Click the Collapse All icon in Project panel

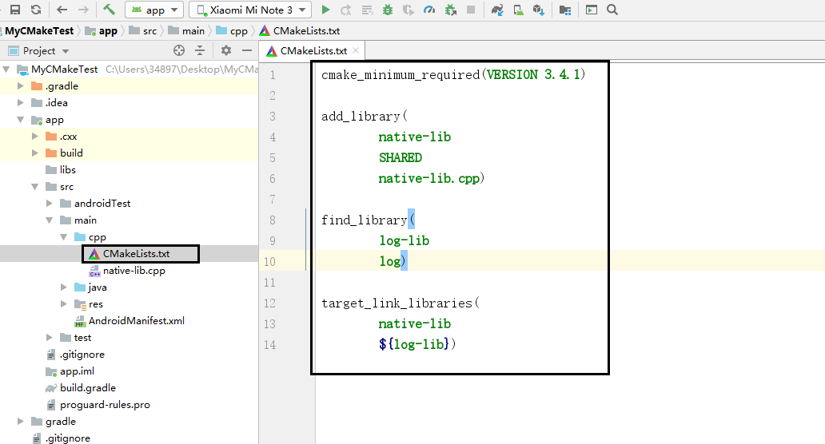coord(200,50)
